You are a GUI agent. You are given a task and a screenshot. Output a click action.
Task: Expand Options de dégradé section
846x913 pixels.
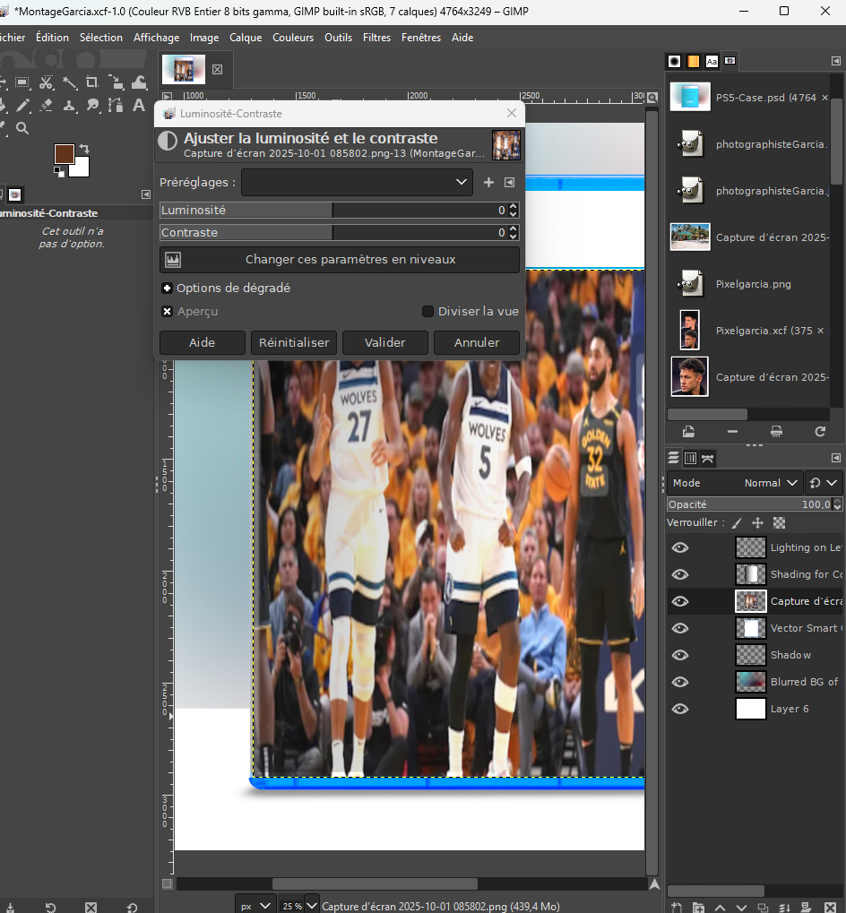click(x=167, y=289)
